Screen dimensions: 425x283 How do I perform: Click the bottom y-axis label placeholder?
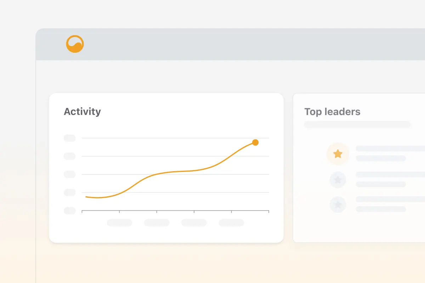pos(70,210)
